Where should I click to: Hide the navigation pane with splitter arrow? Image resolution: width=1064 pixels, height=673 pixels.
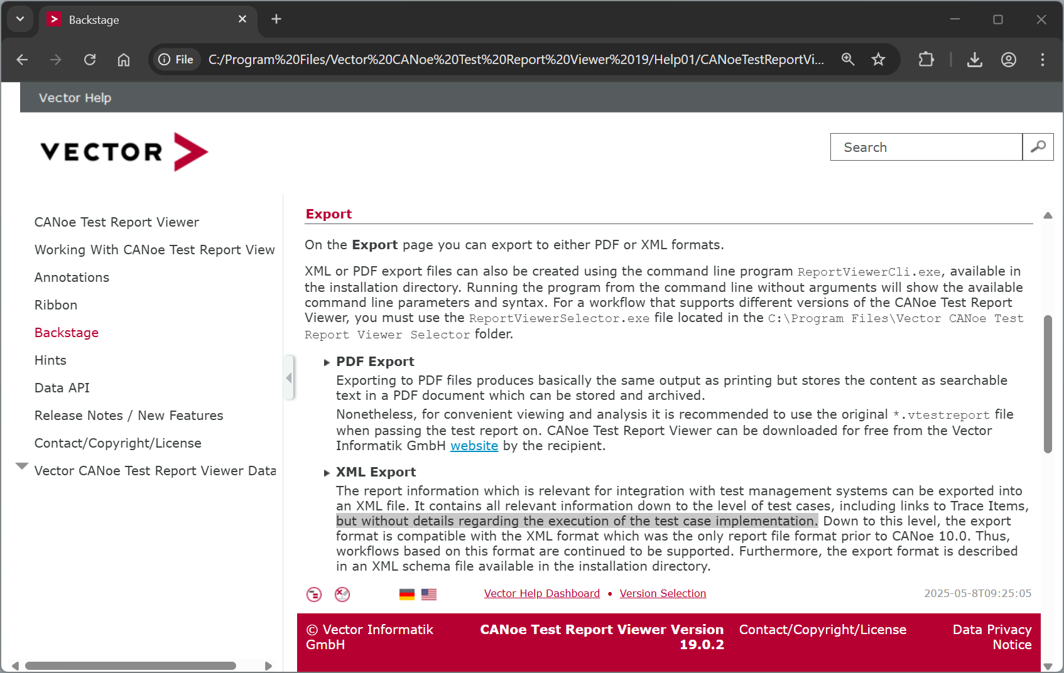tap(289, 377)
